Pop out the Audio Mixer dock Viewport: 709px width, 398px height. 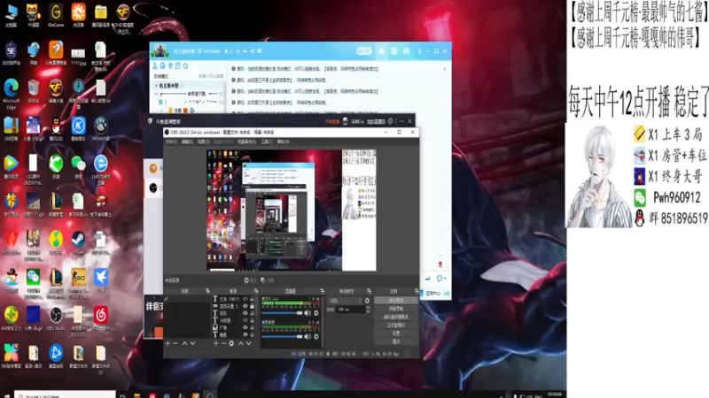(322, 291)
